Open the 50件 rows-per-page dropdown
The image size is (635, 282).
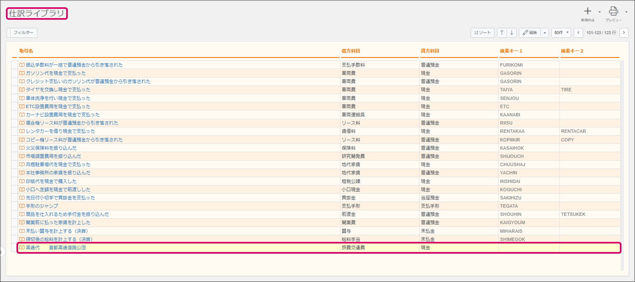[x=561, y=33]
